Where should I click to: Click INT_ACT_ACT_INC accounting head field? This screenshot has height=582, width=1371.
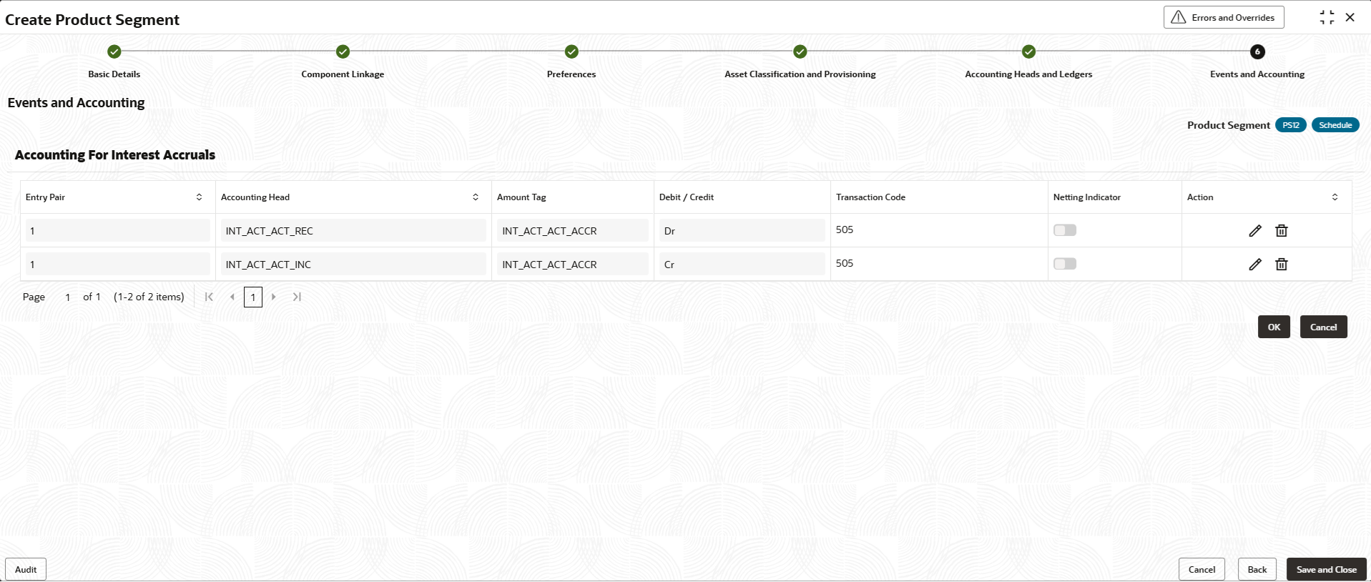coord(353,264)
